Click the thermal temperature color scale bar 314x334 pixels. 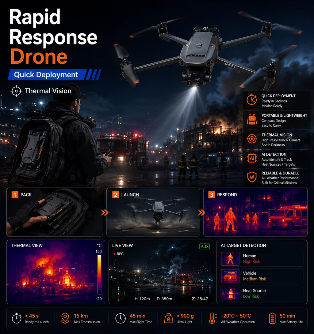click(x=99, y=275)
